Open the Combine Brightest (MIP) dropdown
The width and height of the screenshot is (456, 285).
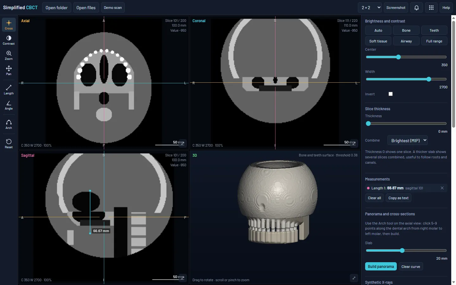point(408,140)
